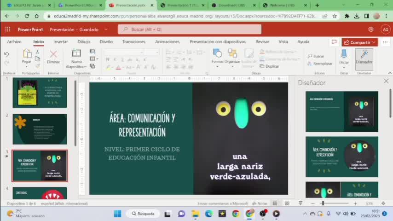The height and width of the screenshot is (221, 393).
Task: Switch to slide sorter view
Action: (x=287, y=203)
